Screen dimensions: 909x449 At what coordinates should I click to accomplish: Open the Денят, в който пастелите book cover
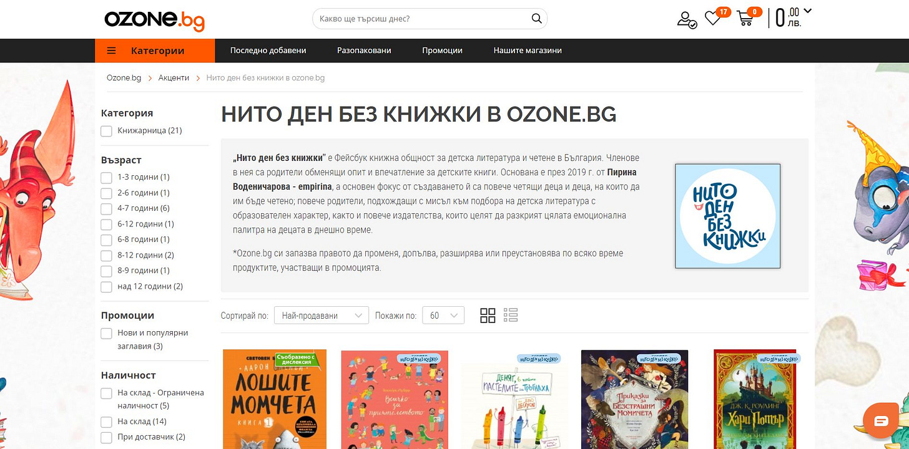pyautogui.click(x=514, y=400)
